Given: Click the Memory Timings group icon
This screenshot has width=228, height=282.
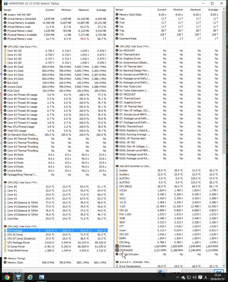Looking at the screenshot, I should (x=5, y=258).
